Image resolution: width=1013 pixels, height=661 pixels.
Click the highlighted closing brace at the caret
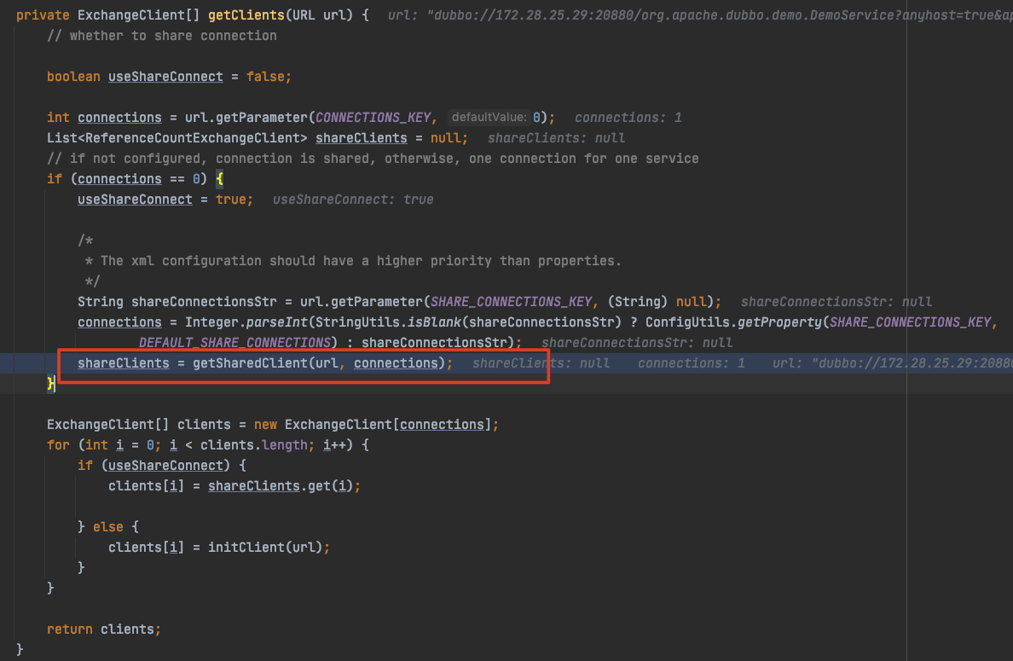[x=50, y=383]
